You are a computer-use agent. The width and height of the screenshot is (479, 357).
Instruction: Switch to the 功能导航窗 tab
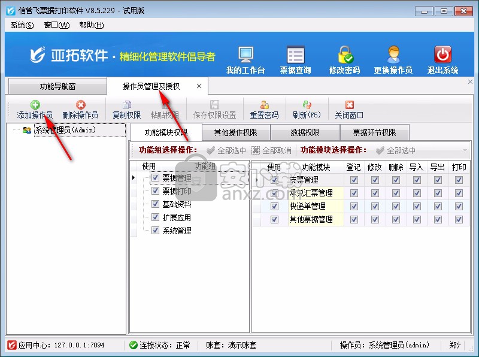(x=57, y=86)
